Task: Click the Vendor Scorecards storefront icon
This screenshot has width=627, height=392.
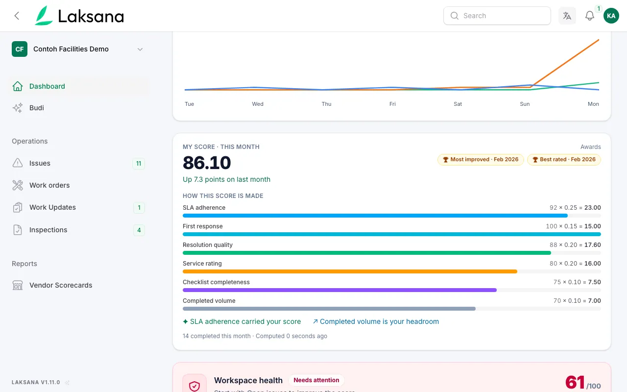Action: (18, 285)
